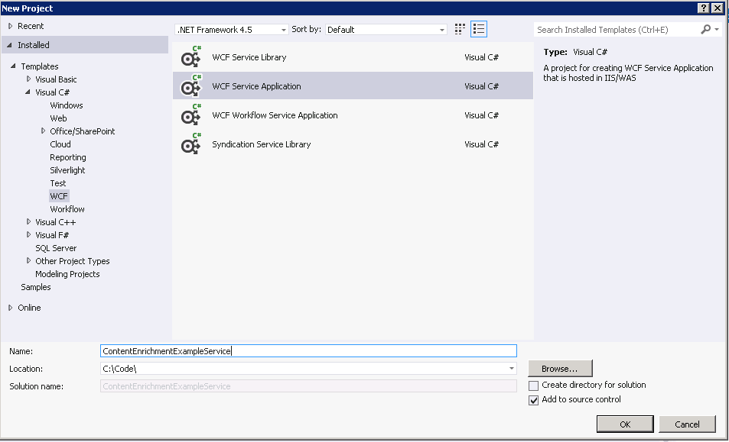Click the search magnifier icon
This screenshot has height=442, width=729.
706,29
